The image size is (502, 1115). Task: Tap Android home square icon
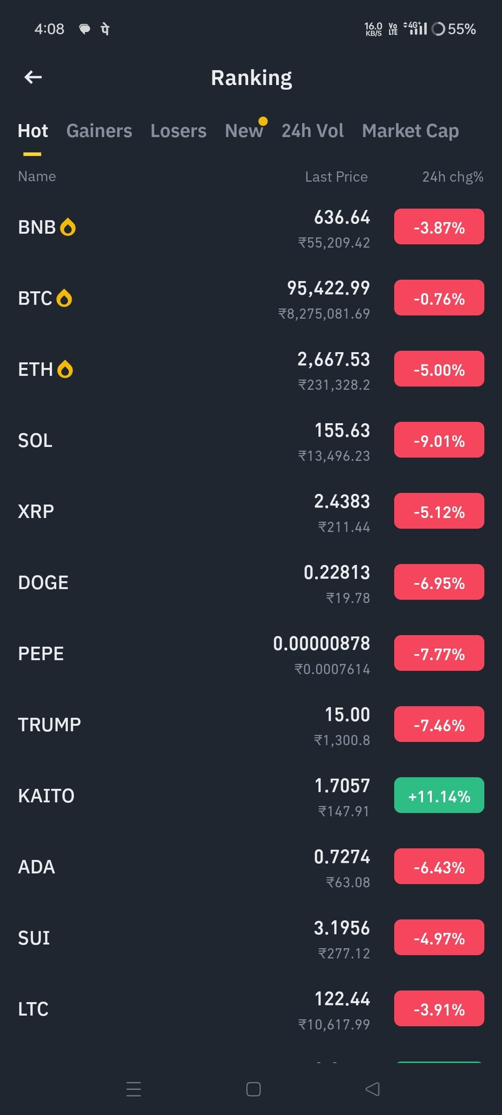pyautogui.click(x=253, y=1089)
